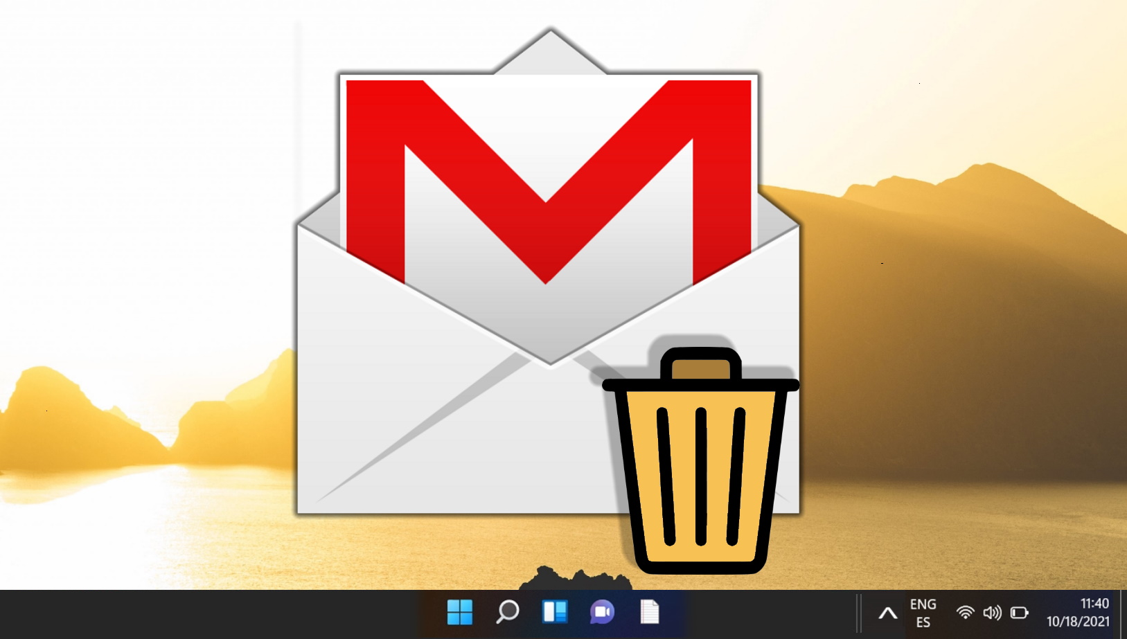This screenshot has height=639, width=1127.
Task: Open Wi-Fi network status icon
Action: click(965, 613)
